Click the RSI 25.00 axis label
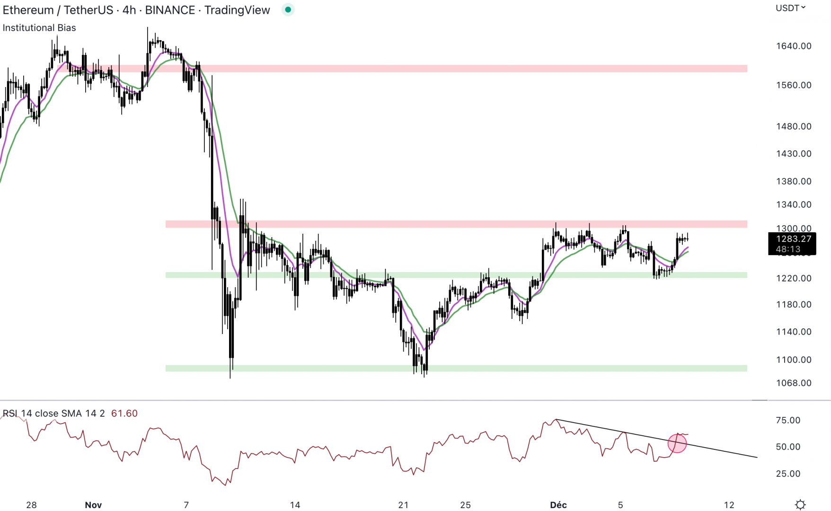This screenshot has height=511, width=831. click(x=788, y=474)
